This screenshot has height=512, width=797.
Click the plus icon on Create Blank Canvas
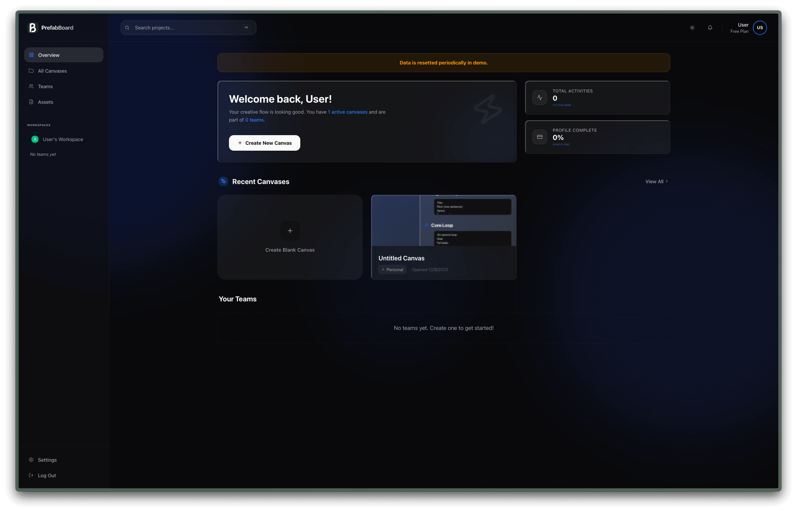pyautogui.click(x=290, y=231)
